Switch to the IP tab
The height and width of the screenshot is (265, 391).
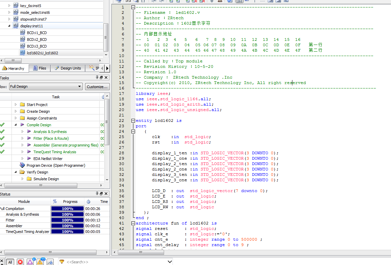point(94,68)
